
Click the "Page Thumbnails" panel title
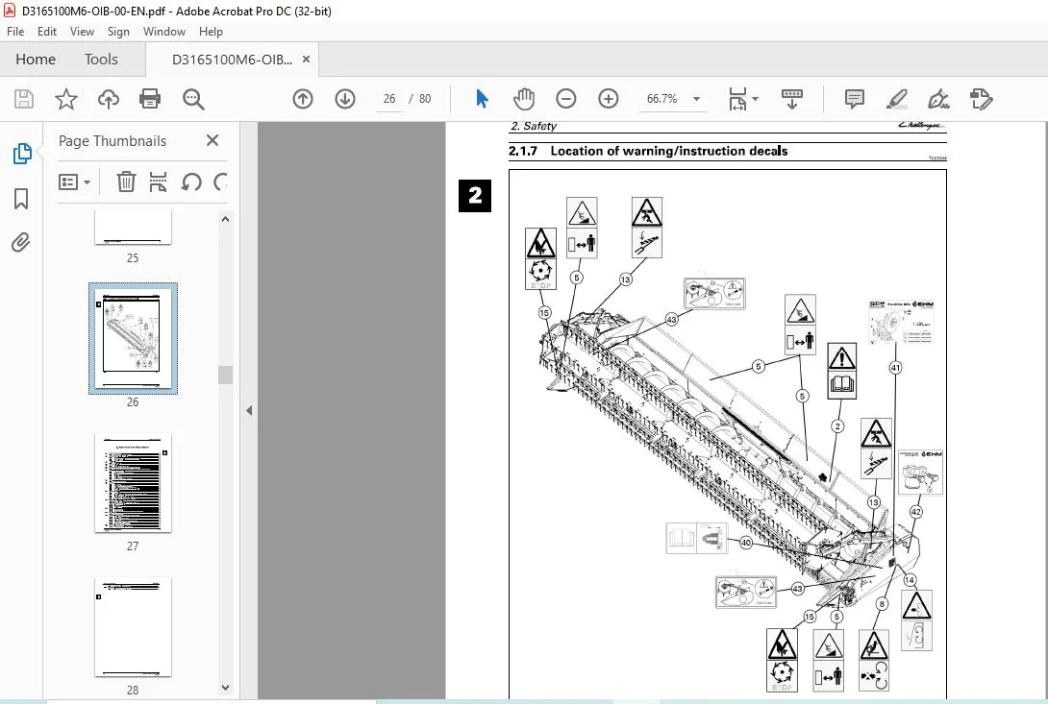(112, 141)
